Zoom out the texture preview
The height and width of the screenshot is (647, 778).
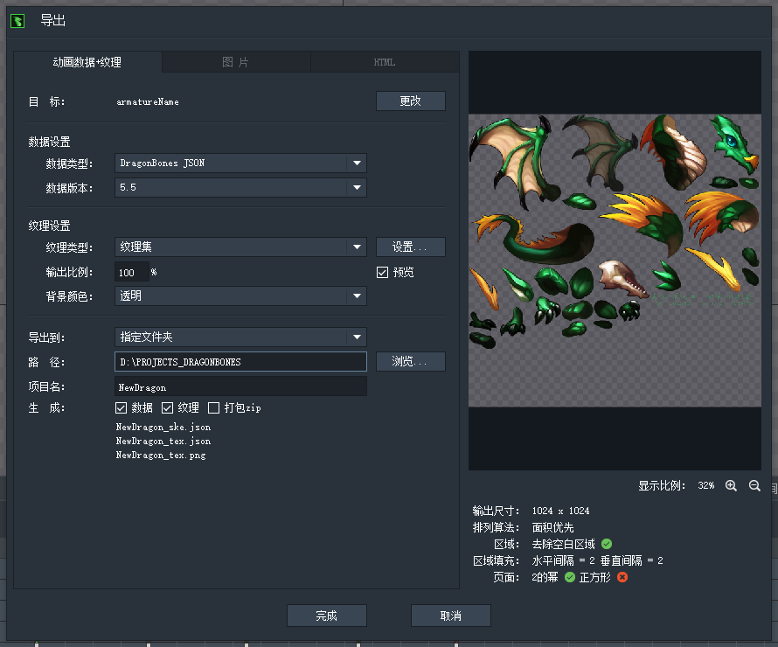tap(754, 486)
